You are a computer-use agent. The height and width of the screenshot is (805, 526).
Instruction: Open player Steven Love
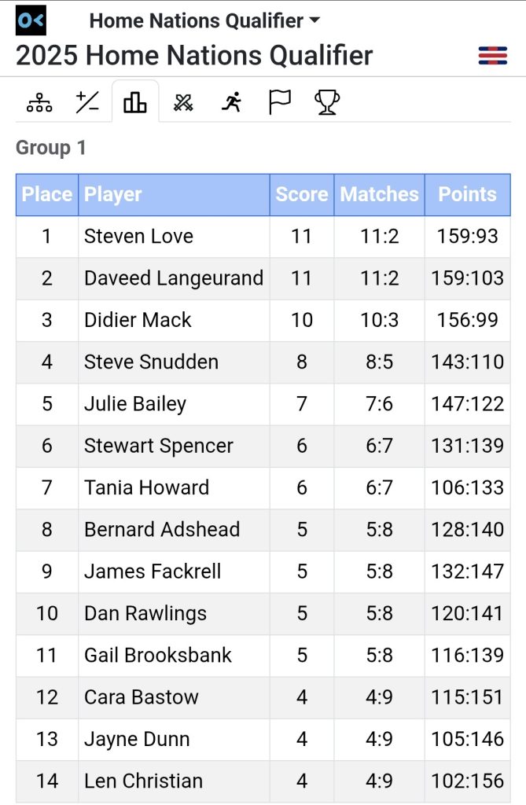[x=138, y=236]
